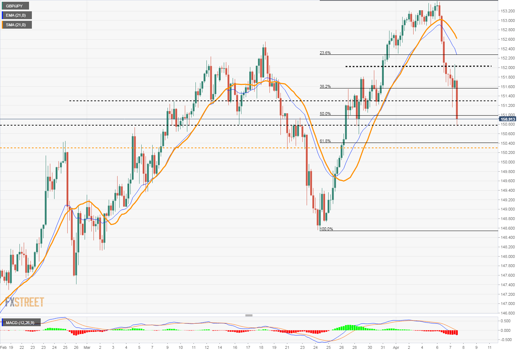Select the 50.0% Fibonacci level label
Viewport: 523px width, 352px height.
[x=325, y=114]
